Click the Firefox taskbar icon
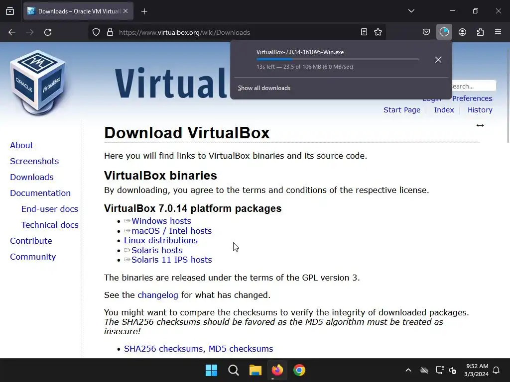Viewport: 510px width, 382px height. 277,370
